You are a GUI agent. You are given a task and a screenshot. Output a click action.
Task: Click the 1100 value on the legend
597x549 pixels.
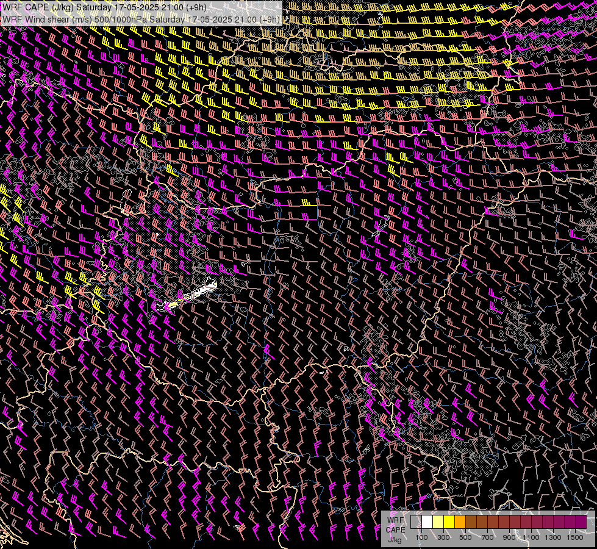tap(531, 537)
